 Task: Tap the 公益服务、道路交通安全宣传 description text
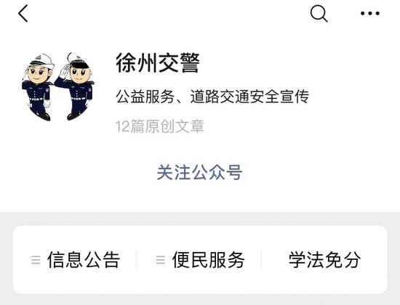coord(212,97)
